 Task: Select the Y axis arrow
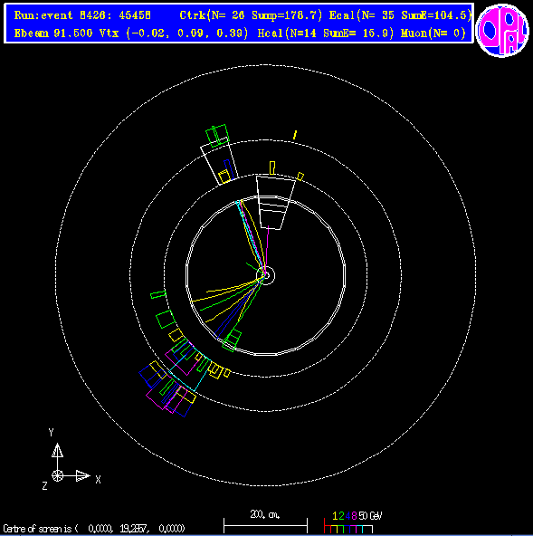pos(57,450)
